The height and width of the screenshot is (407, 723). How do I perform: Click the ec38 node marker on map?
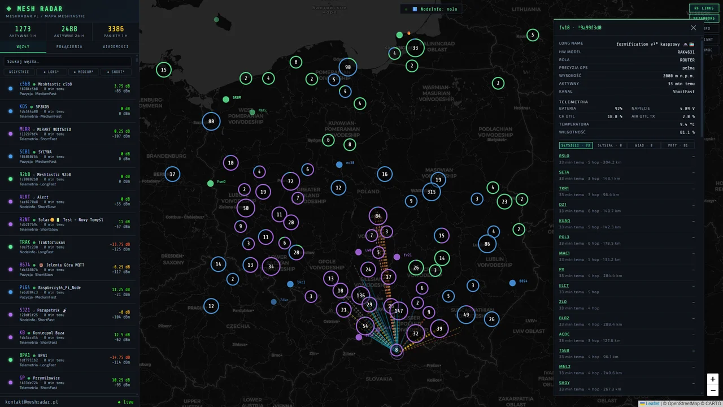click(339, 164)
